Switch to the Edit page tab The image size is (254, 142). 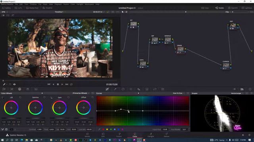[x=103, y=135]
